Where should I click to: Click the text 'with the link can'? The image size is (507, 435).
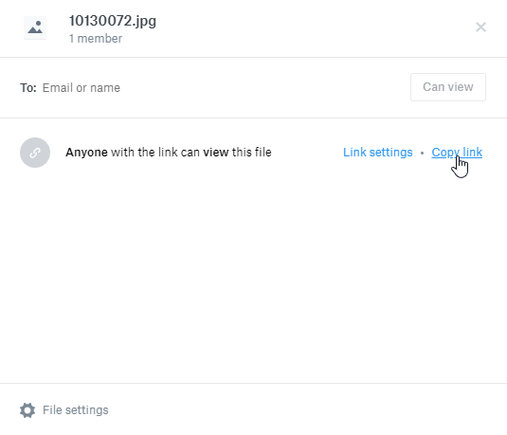point(155,153)
